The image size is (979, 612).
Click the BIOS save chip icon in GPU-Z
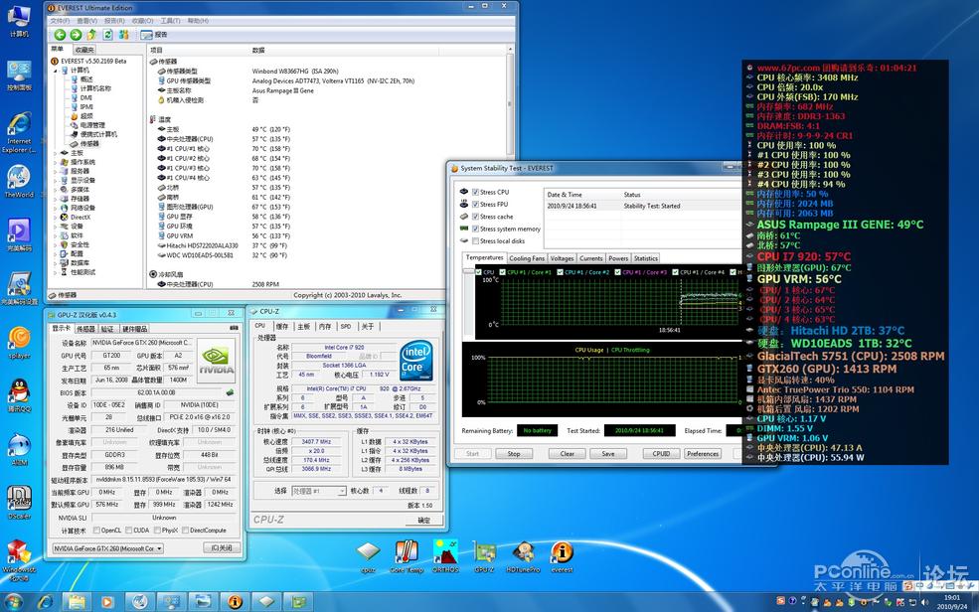[x=230, y=392]
